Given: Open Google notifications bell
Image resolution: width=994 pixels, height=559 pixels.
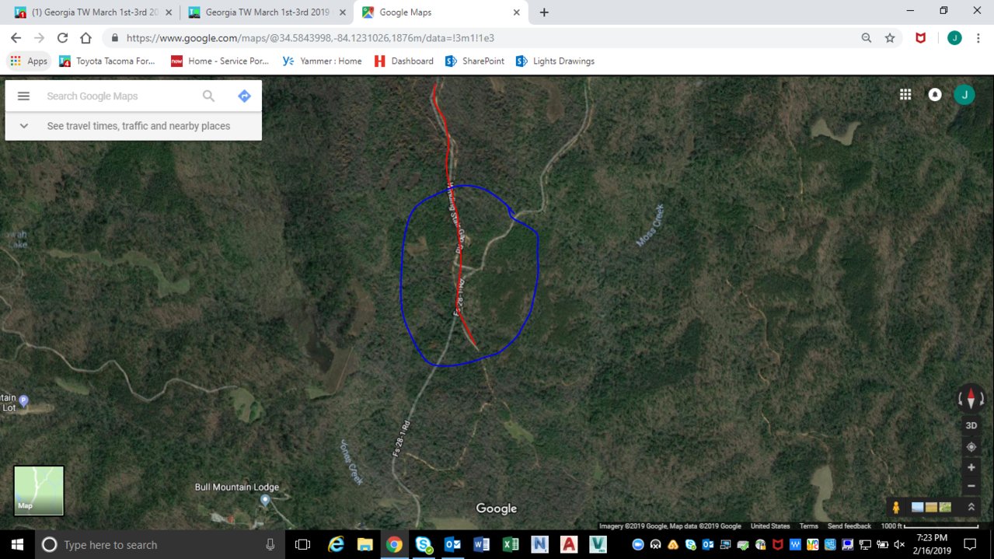Looking at the screenshot, I should pos(935,94).
